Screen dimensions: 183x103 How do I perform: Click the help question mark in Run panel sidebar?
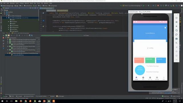(3, 48)
